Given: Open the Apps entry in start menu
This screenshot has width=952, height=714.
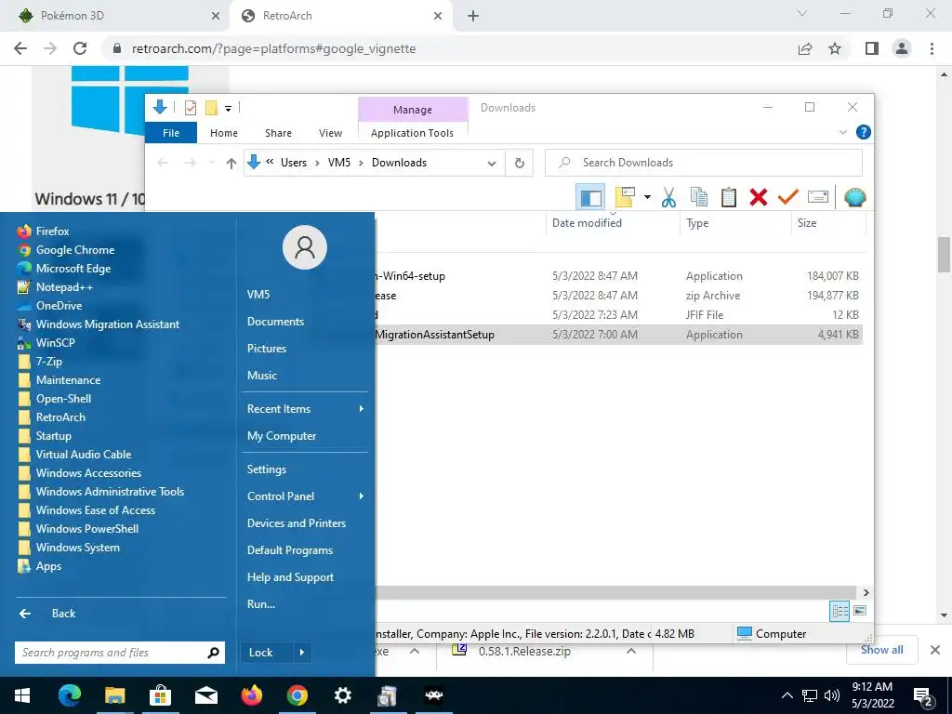Looking at the screenshot, I should pos(48,566).
